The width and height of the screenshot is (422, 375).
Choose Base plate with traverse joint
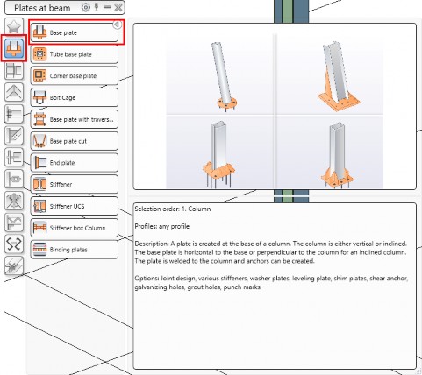pyautogui.click(x=75, y=119)
